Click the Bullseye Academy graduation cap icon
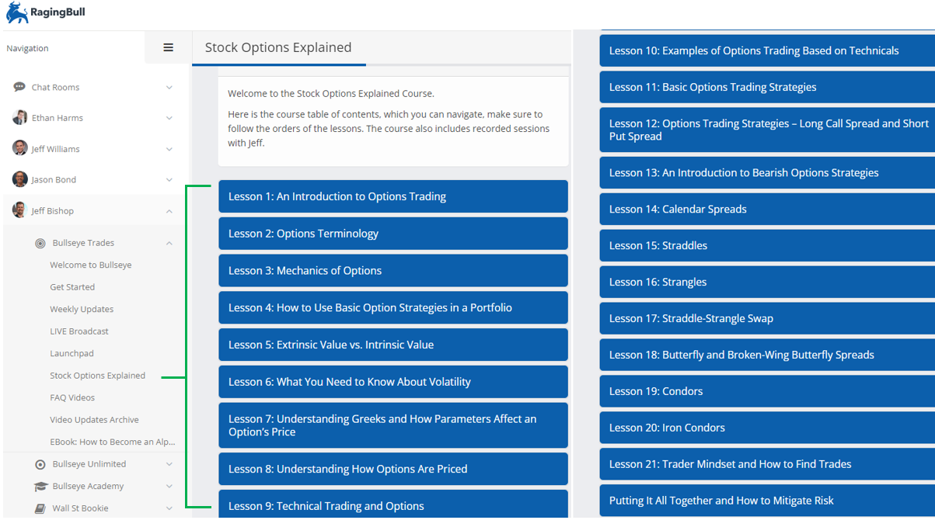This screenshot has width=935, height=527. pos(40,487)
